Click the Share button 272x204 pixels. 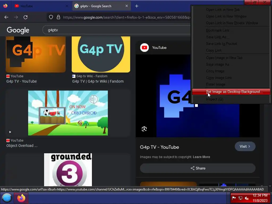[x=198, y=168]
